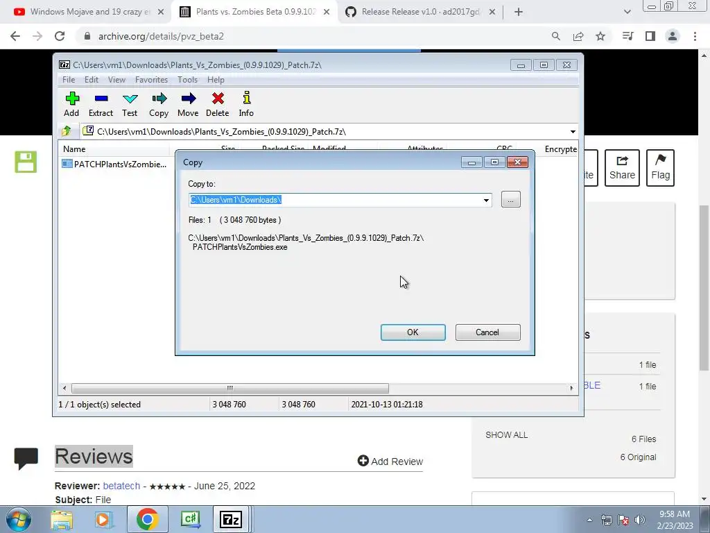Open File Explorer from taskbar
The width and height of the screenshot is (710, 533).
62,519
